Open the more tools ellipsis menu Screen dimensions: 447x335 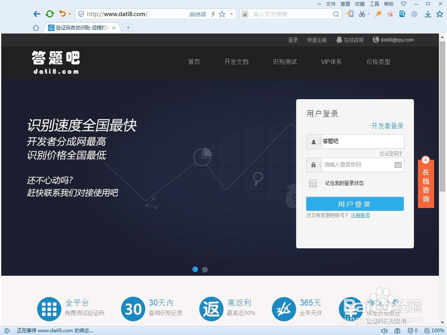(414, 14)
